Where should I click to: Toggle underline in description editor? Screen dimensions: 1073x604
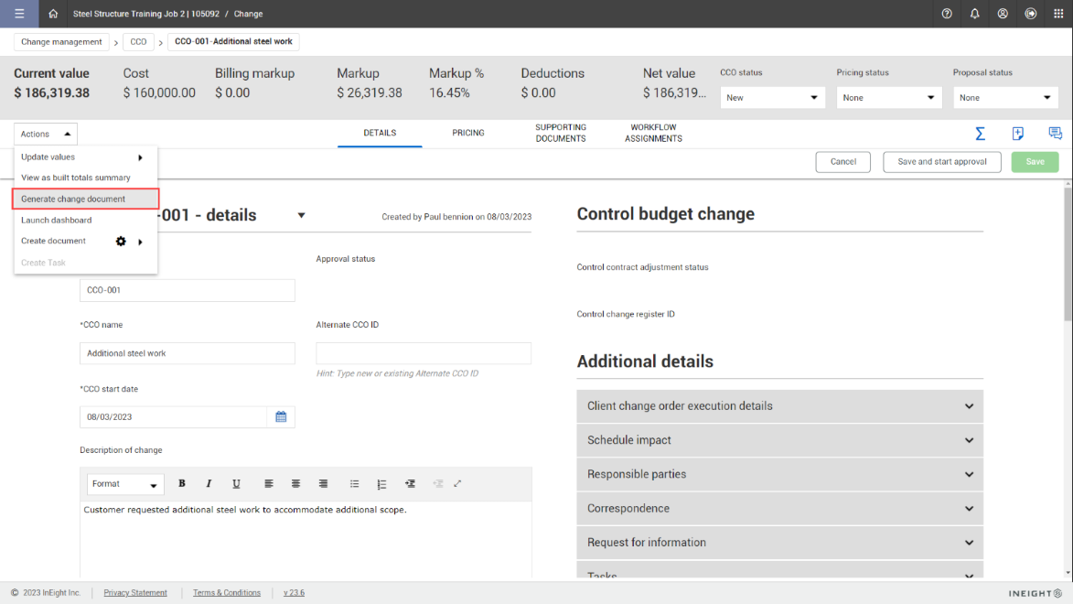coord(236,484)
